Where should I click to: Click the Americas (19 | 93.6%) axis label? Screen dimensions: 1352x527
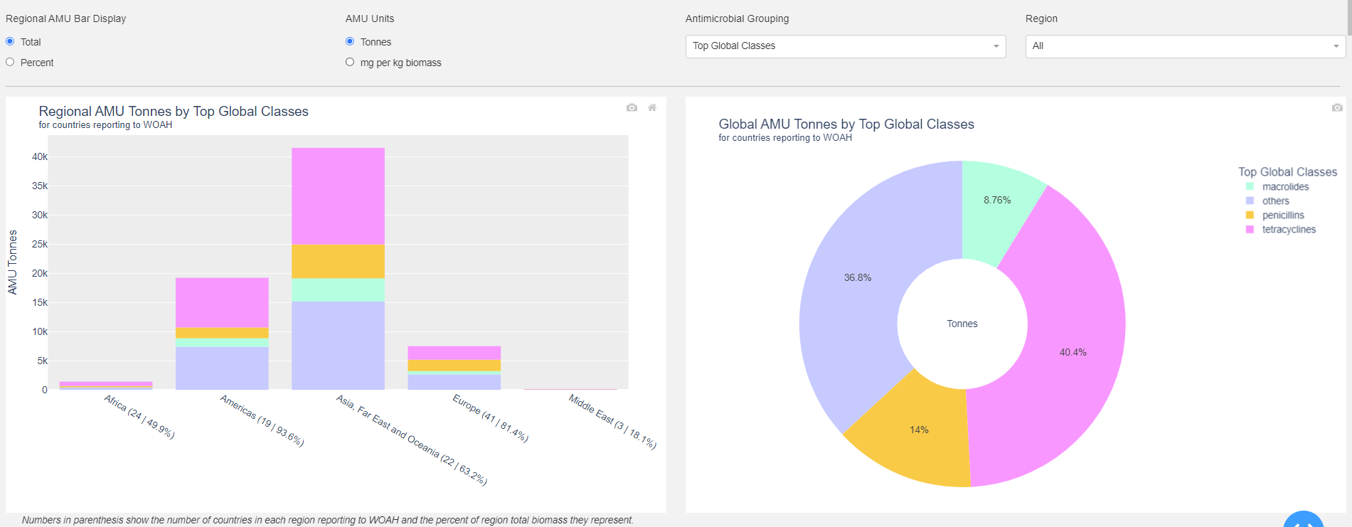262,420
